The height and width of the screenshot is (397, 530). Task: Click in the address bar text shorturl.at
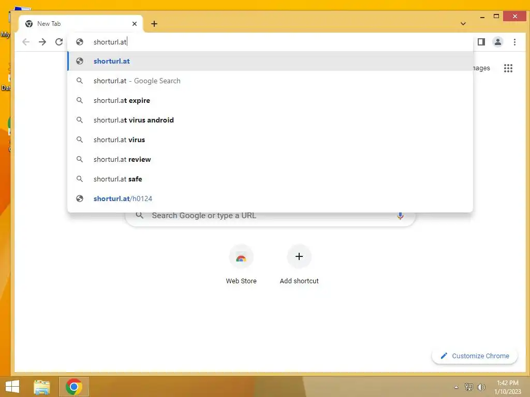pyautogui.click(x=110, y=42)
